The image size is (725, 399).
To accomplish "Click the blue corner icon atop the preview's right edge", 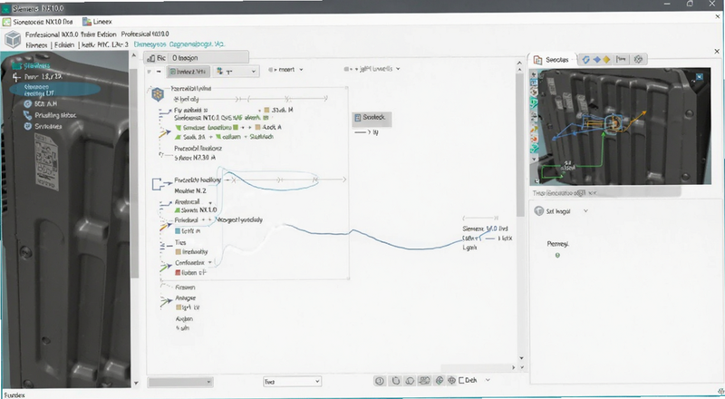I will 700,76.
